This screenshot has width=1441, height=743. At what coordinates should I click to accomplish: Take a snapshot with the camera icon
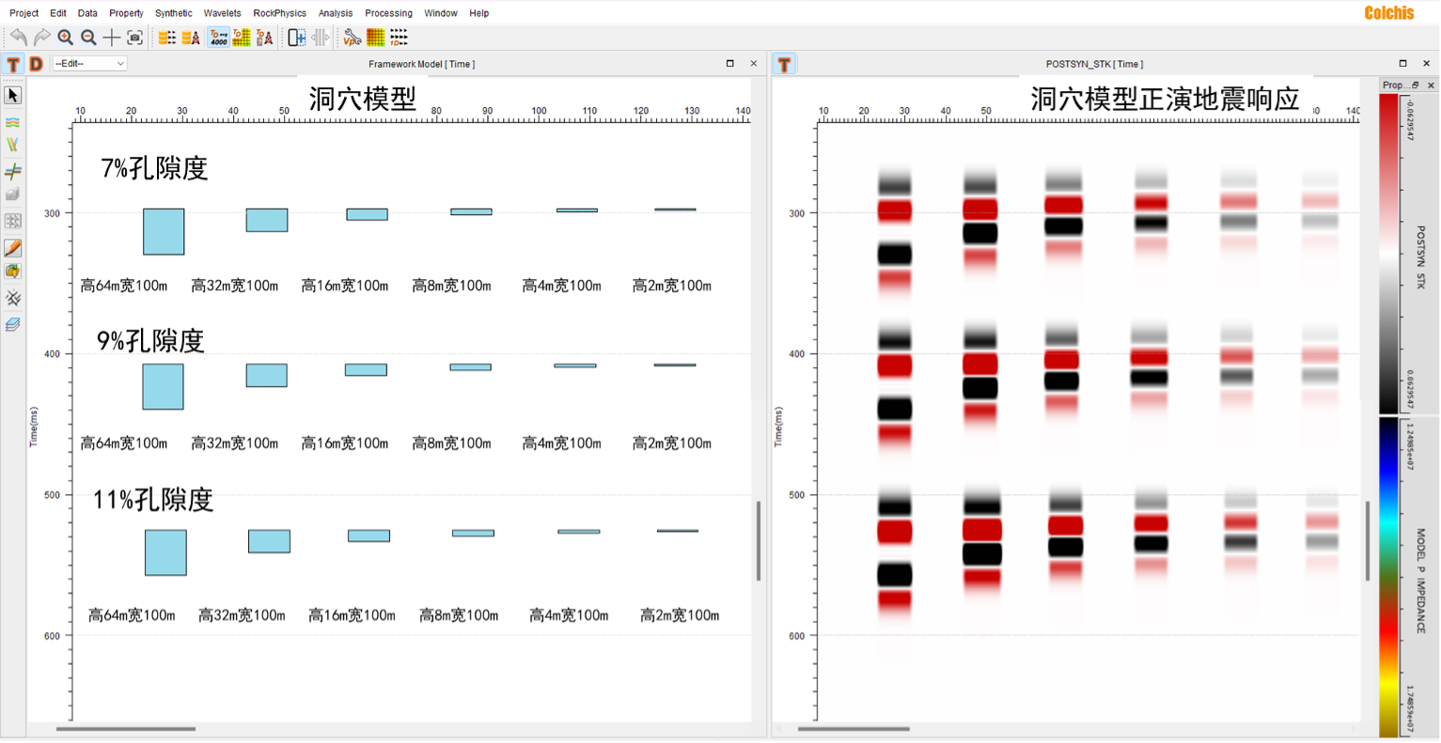pyautogui.click(x=134, y=38)
